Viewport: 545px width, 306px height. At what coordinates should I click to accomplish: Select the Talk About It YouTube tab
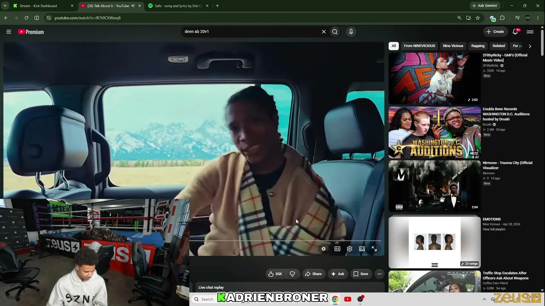click(108, 6)
